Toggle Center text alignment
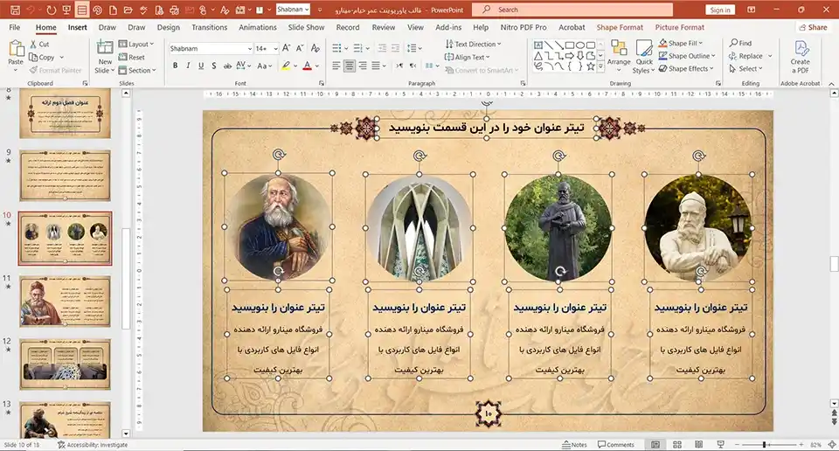Viewport: 839px width, 451px height. [350, 66]
